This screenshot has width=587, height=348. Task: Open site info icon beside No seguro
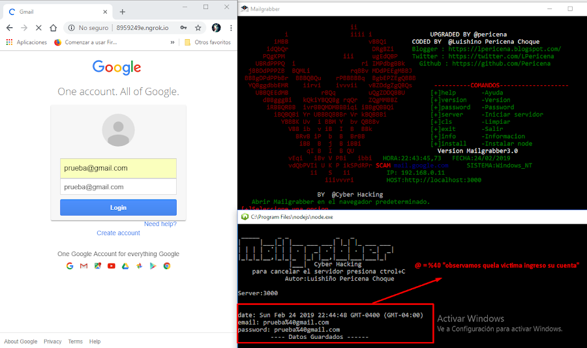[71, 27]
